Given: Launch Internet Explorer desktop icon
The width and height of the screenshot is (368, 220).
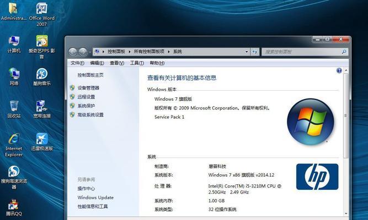Looking at the screenshot, I should pyautogui.click(x=14, y=145).
